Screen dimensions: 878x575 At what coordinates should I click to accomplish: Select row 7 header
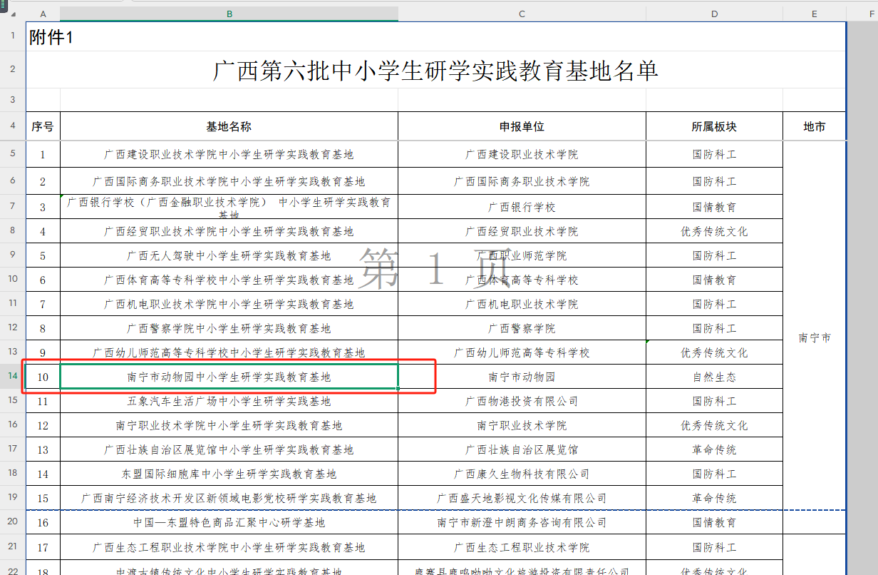13,207
